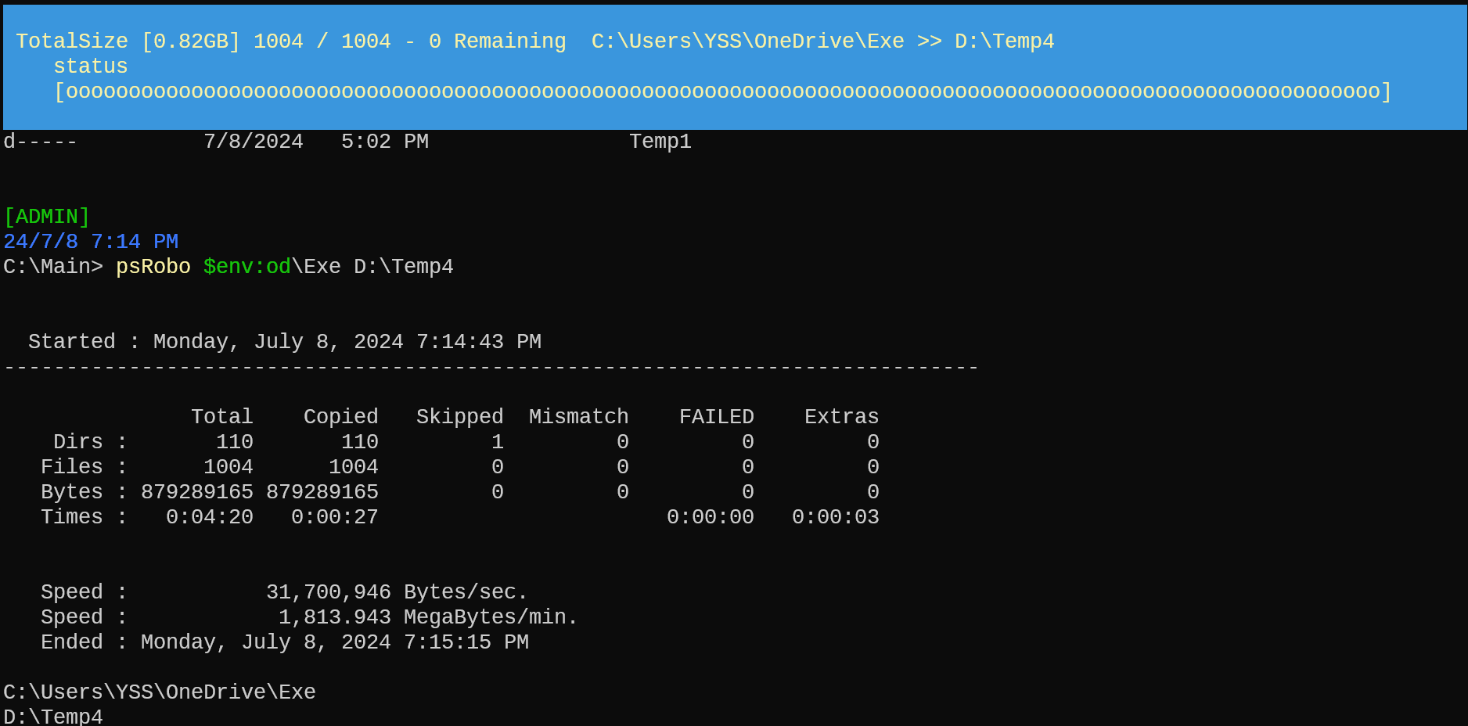Click the 'status' label in progress banner
The image size is (1468, 726).
91,66
